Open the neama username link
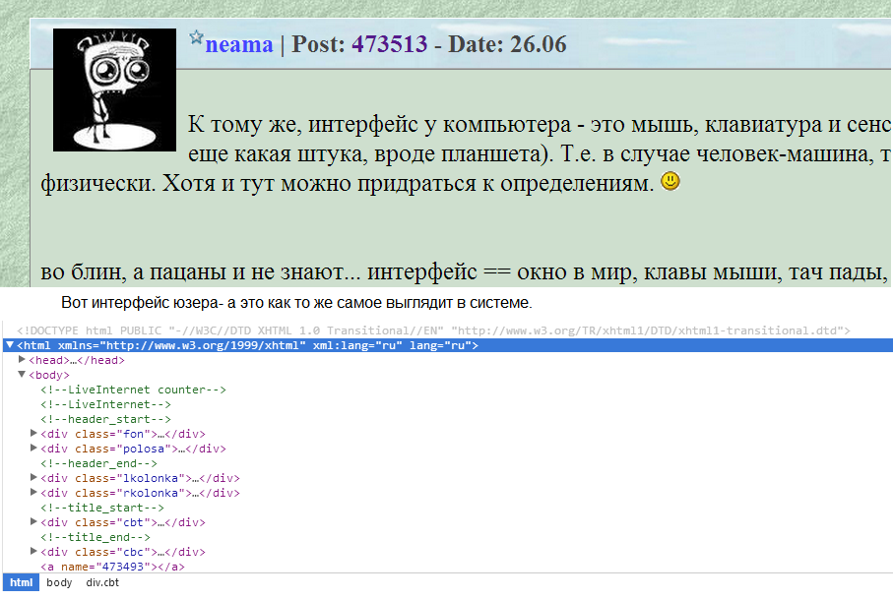 point(239,44)
